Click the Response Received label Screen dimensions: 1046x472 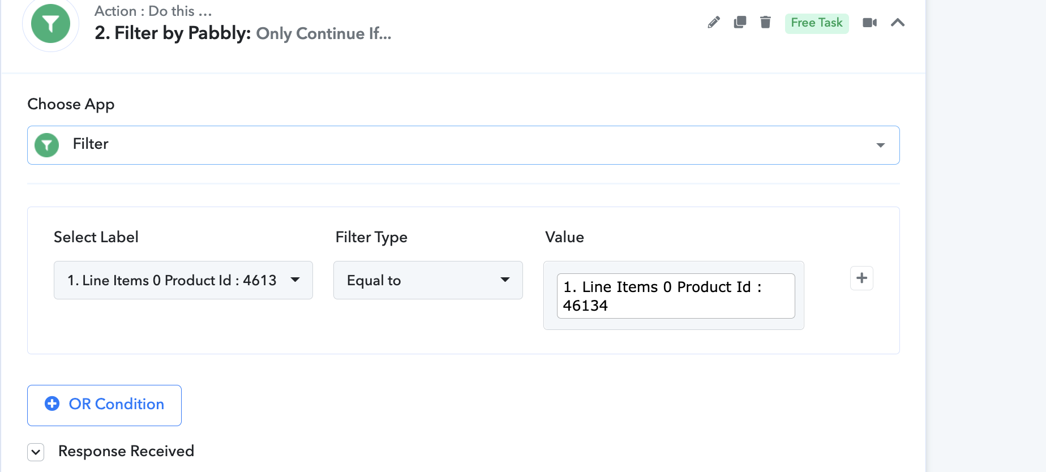pos(126,451)
